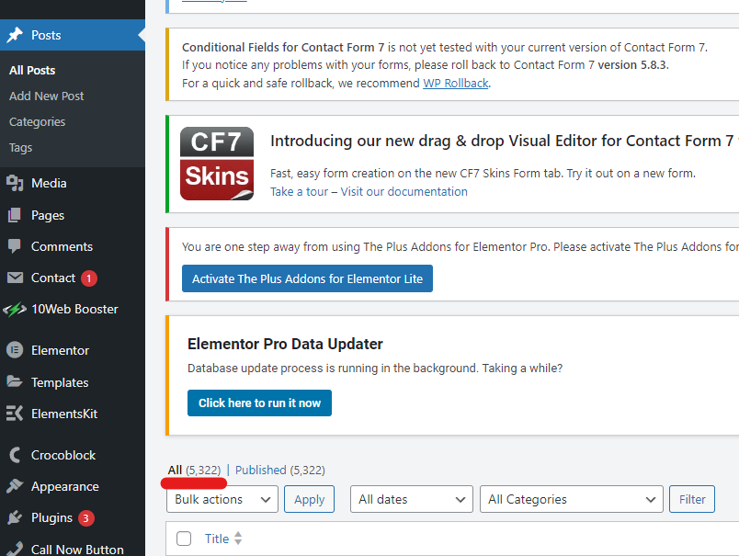Click the Crocoblock crescent icon

click(15, 455)
